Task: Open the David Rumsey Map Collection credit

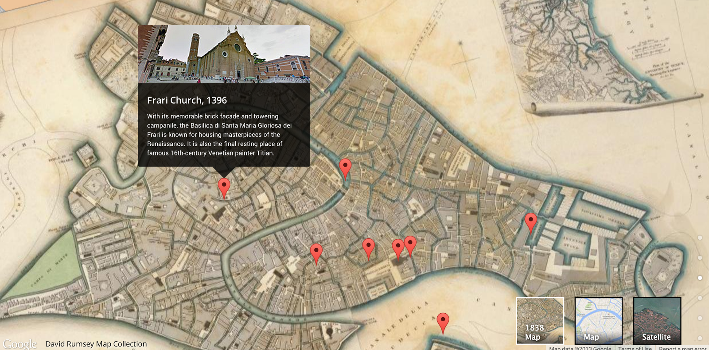Action: tap(96, 344)
